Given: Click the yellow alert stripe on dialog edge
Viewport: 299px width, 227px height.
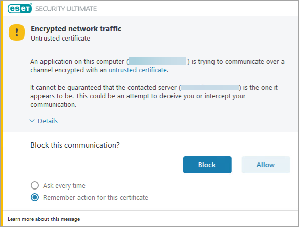Looking at the screenshot, I should click(x=2, y=113).
